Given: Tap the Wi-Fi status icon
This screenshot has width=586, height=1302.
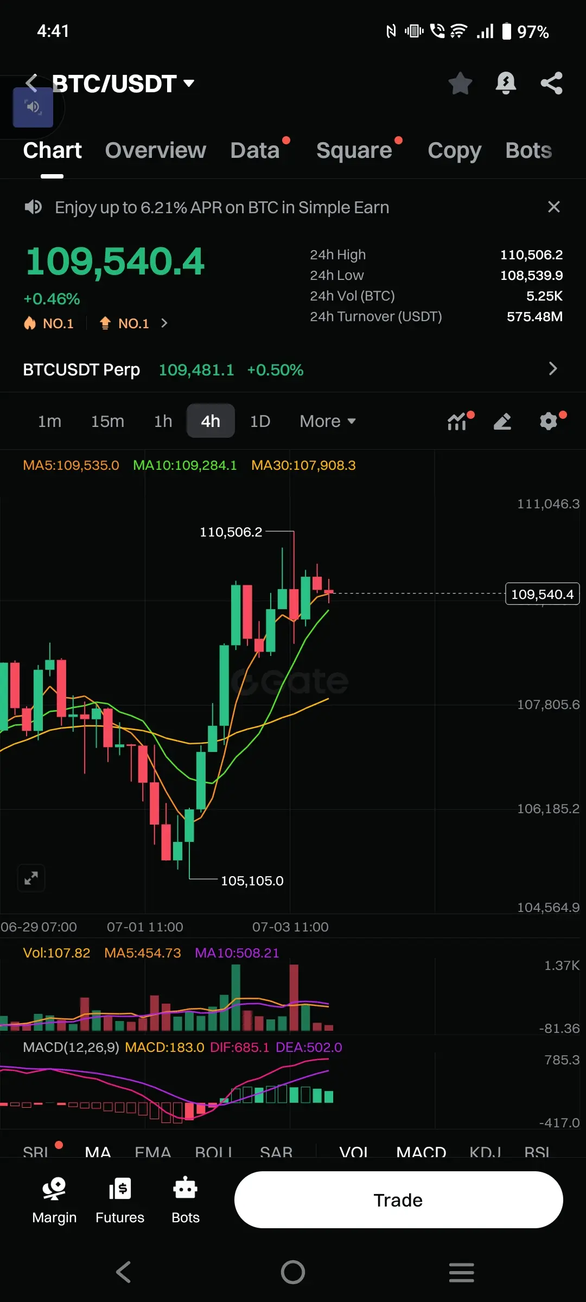Looking at the screenshot, I should point(458,31).
